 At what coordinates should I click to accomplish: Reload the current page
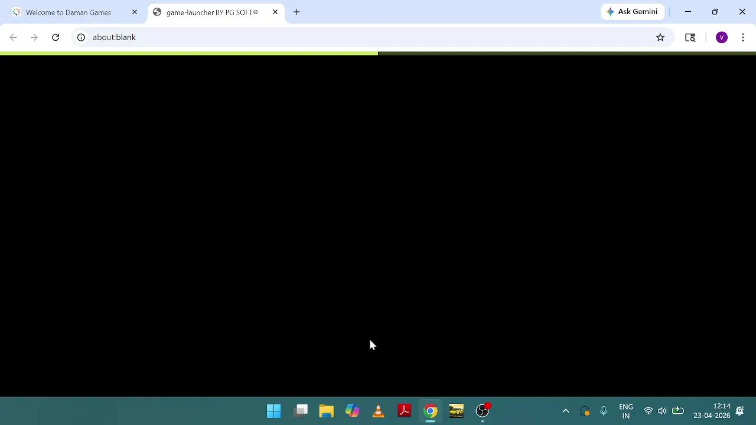point(56,37)
